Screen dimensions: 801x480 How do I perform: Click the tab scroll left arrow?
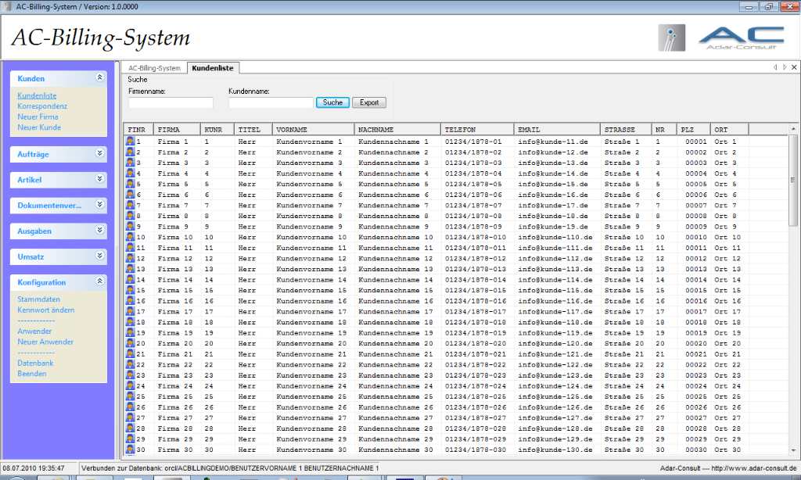coord(775,67)
